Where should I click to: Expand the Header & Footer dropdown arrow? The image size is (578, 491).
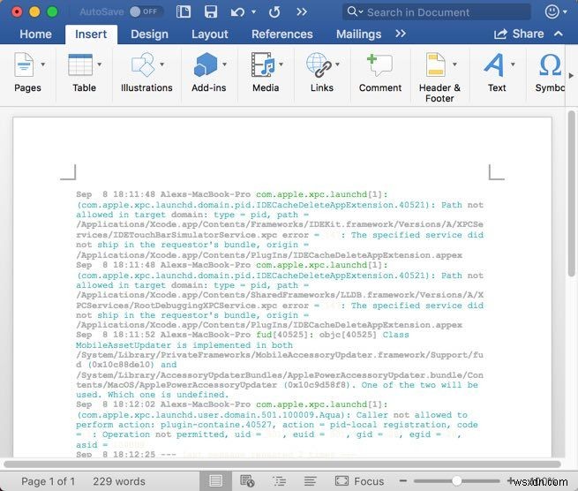pyautogui.click(x=454, y=64)
